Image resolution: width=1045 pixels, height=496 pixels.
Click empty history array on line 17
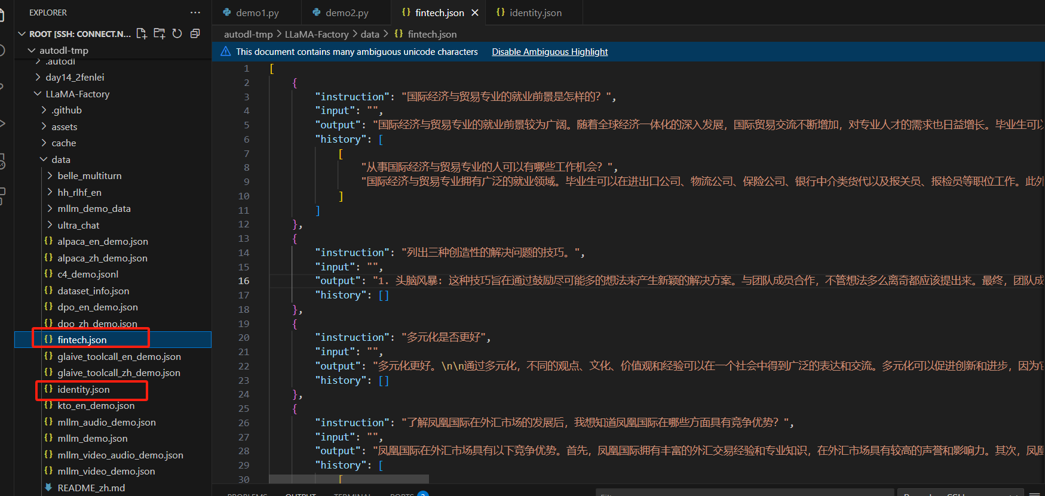point(384,295)
